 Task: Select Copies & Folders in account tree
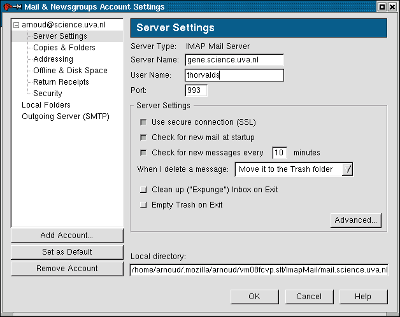click(x=64, y=48)
